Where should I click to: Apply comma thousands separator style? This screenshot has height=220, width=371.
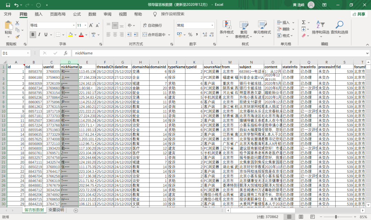197,35
